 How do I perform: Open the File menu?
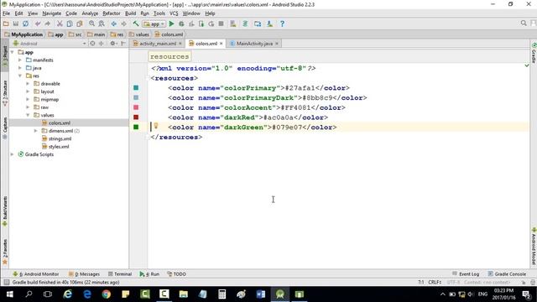coord(6,13)
